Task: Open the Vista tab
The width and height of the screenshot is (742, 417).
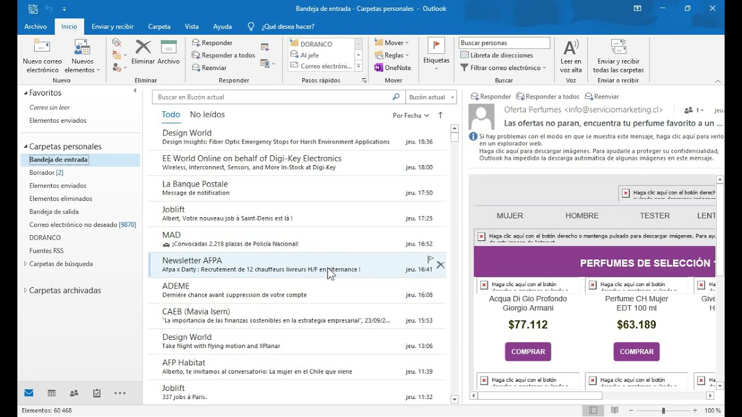Action: point(191,27)
